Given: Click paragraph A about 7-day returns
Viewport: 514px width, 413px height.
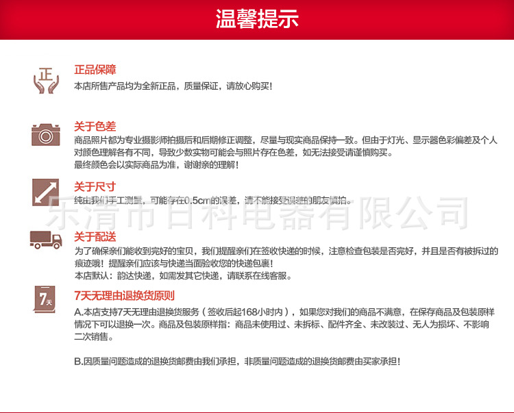Looking at the screenshot, I should tap(284, 324).
